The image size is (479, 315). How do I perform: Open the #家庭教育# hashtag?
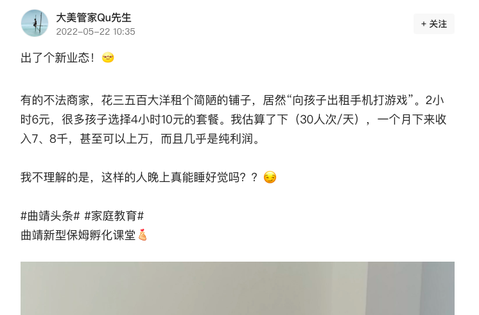[x=114, y=216]
